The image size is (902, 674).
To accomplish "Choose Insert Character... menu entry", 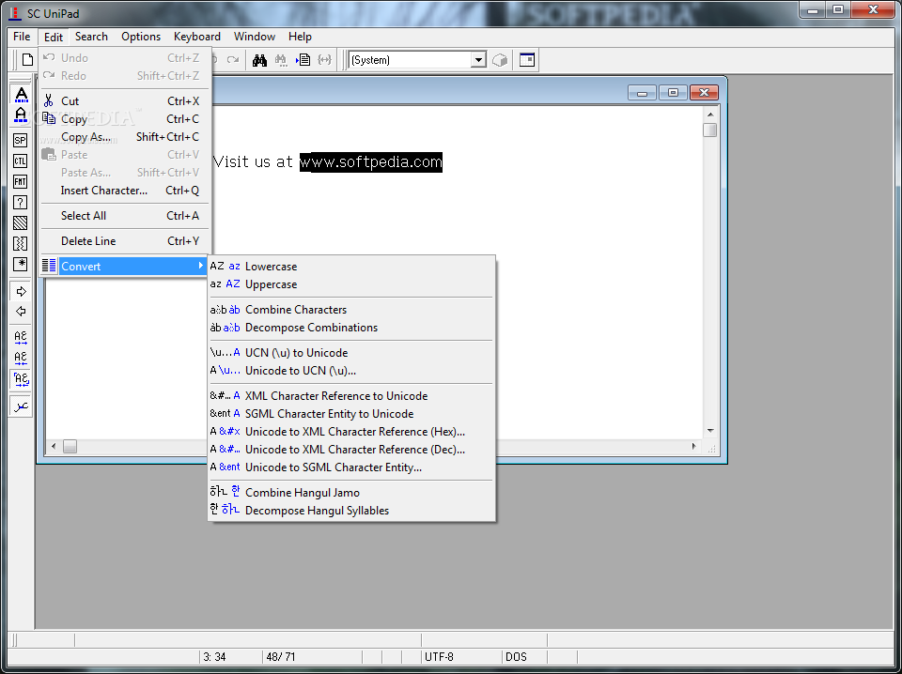I will [x=122, y=191].
